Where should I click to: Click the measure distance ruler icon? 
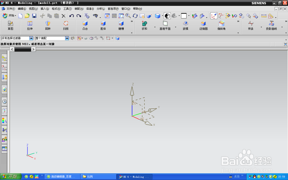click(264, 16)
